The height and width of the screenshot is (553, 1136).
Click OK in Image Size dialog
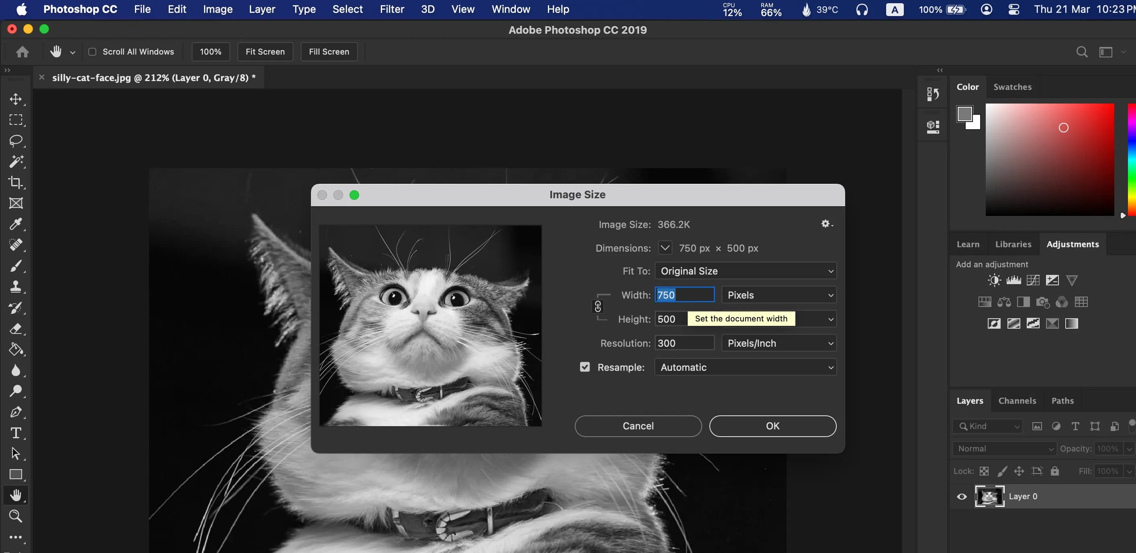click(x=772, y=426)
